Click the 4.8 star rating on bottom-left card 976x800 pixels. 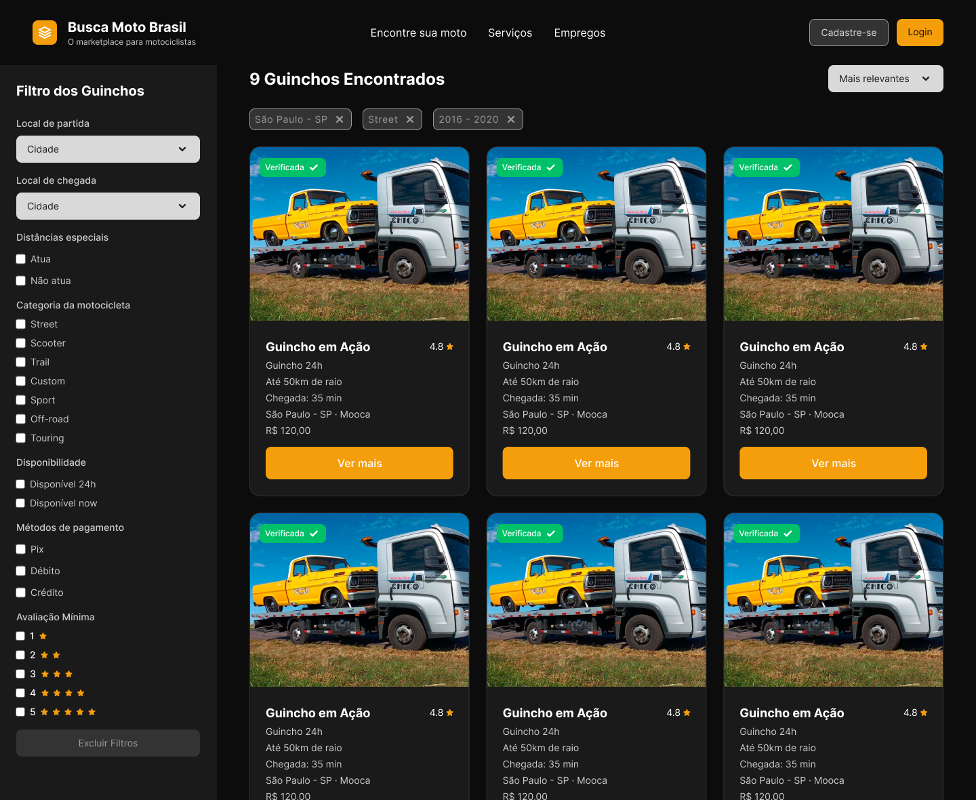click(441, 713)
